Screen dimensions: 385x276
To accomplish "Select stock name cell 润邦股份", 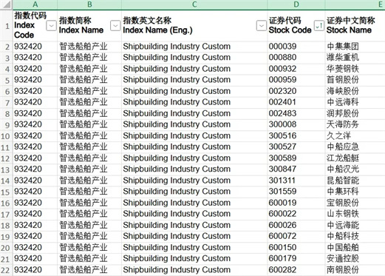I will click(x=355, y=113).
